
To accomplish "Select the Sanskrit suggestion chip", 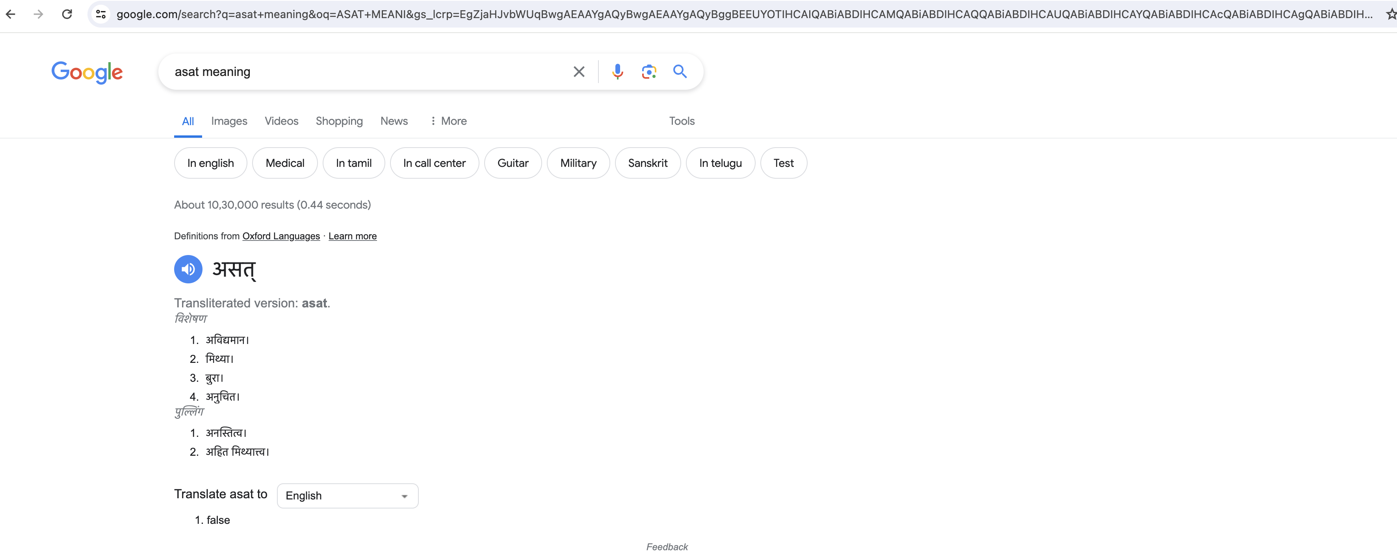I will pyautogui.click(x=648, y=163).
